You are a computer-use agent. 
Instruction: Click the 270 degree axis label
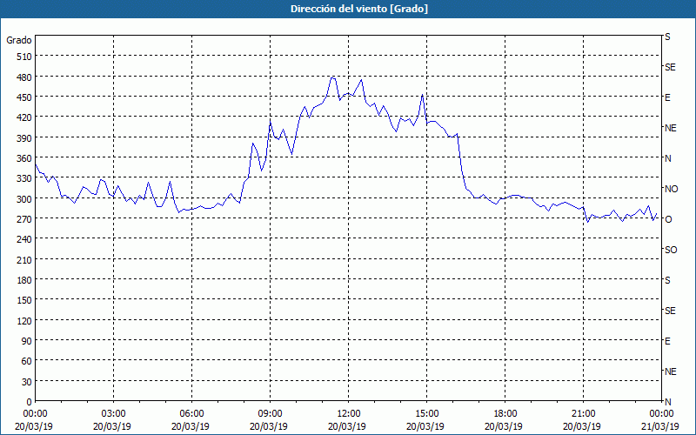coord(24,219)
